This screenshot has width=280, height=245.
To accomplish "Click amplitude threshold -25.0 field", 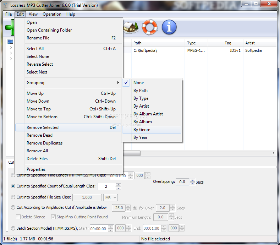I will coord(119,208).
